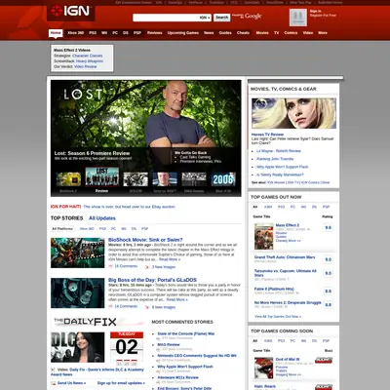The width and height of the screenshot is (390, 390).
Task: Open the Reviews navigation item
Action: pyautogui.click(x=155, y=33)
